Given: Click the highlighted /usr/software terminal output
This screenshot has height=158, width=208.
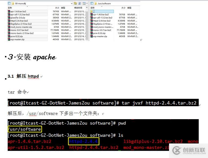Looking at the screenshot, I should pyautogui.click(x=25, y=129).
